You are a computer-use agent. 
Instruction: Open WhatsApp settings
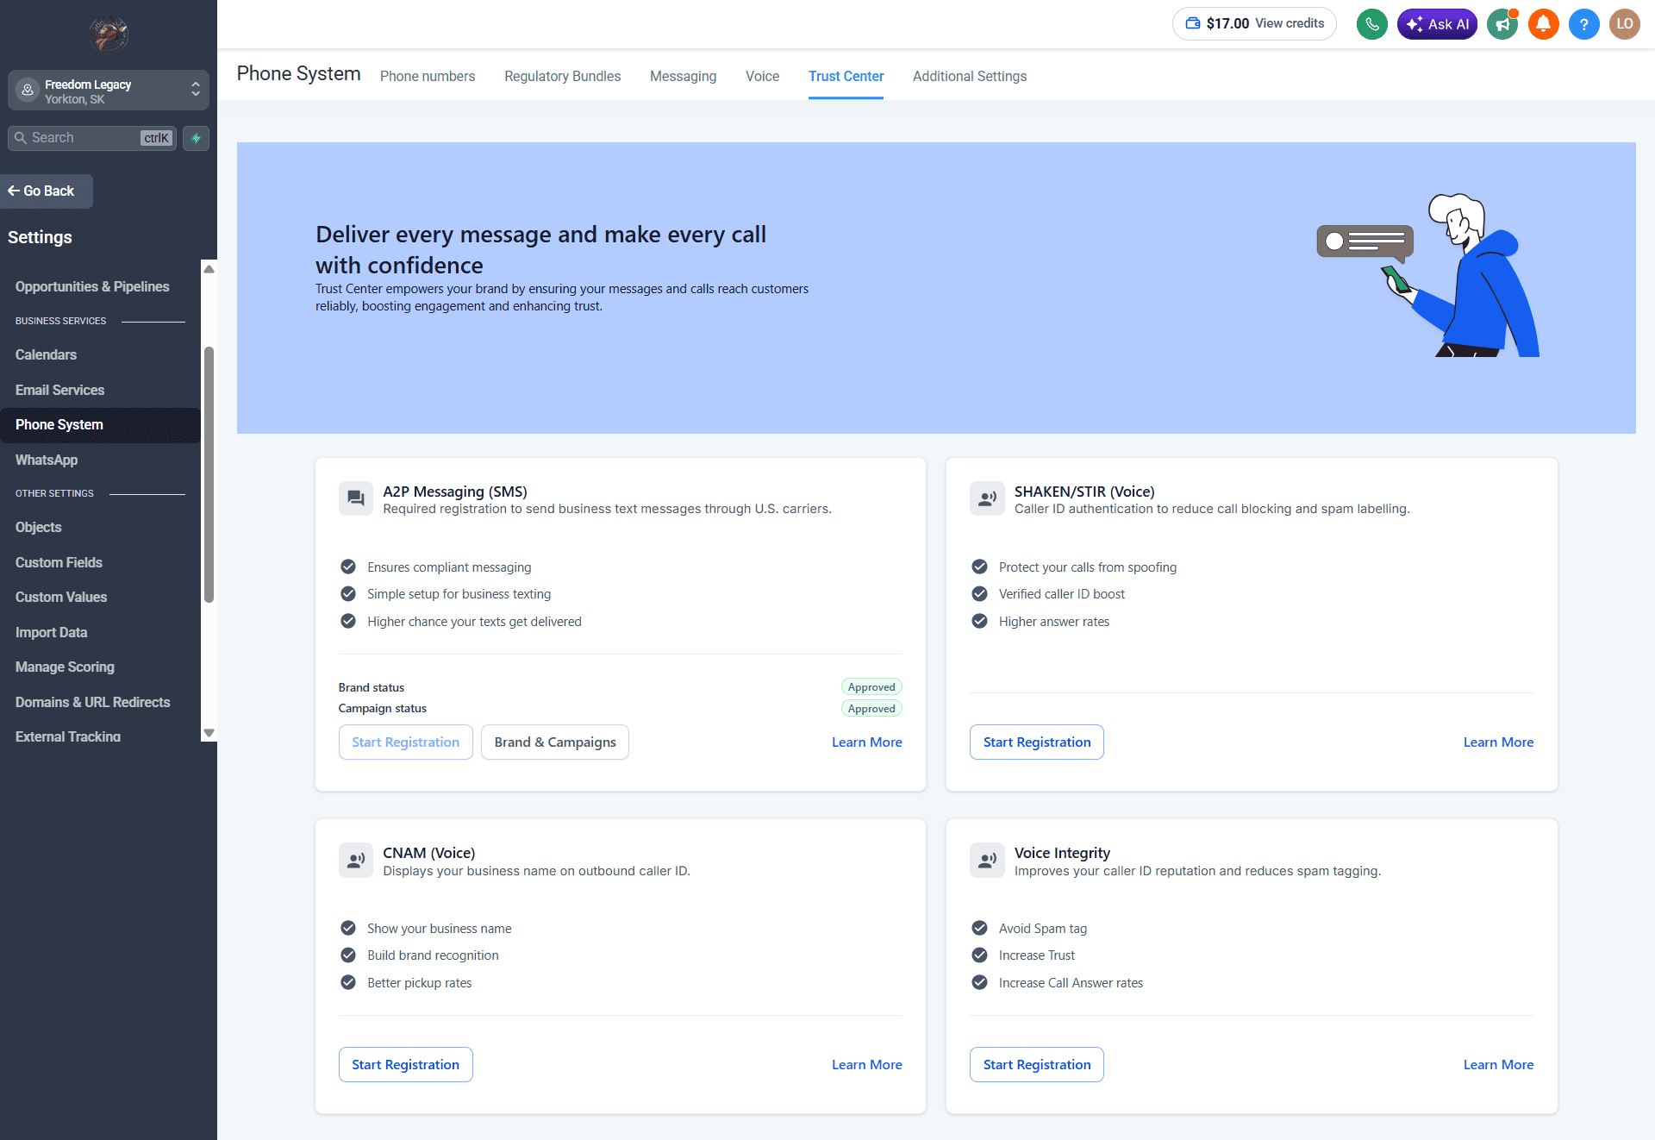click(x=47, y=460)
